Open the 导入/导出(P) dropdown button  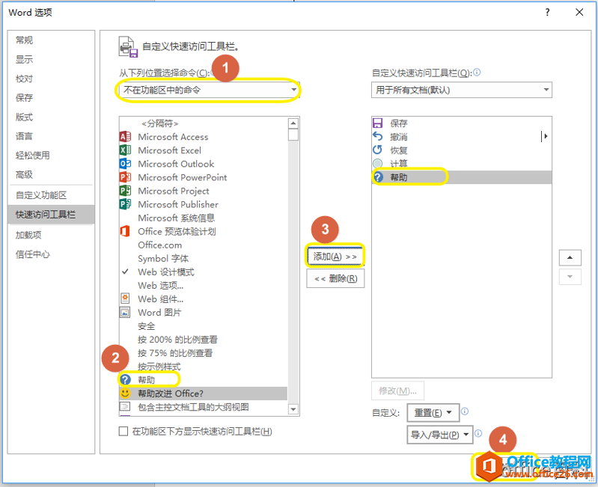pos(440,435)
